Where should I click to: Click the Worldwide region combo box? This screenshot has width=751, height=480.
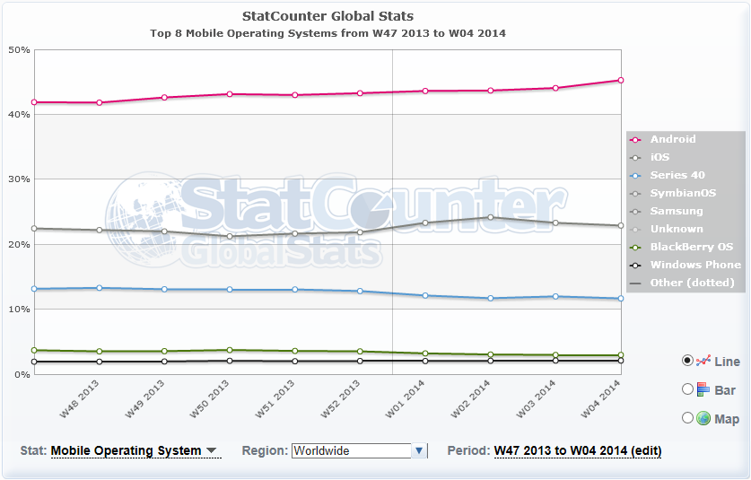coord(351,450)
